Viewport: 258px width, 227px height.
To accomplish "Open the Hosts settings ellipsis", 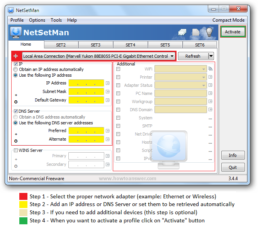I will pyautogui.click(x=210, y=143).
